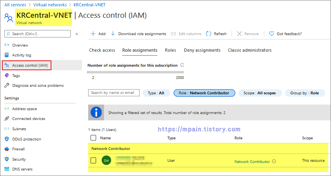Click the User type cell
The image size is (331, 176).
click(171, 161)
